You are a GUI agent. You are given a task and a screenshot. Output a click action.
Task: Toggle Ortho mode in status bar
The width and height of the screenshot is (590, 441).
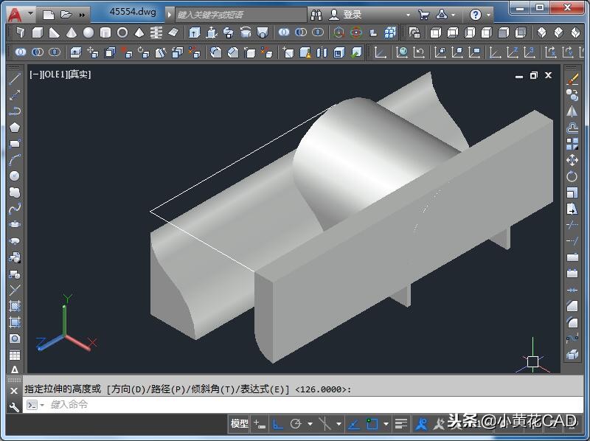click(x=278, y=424)
